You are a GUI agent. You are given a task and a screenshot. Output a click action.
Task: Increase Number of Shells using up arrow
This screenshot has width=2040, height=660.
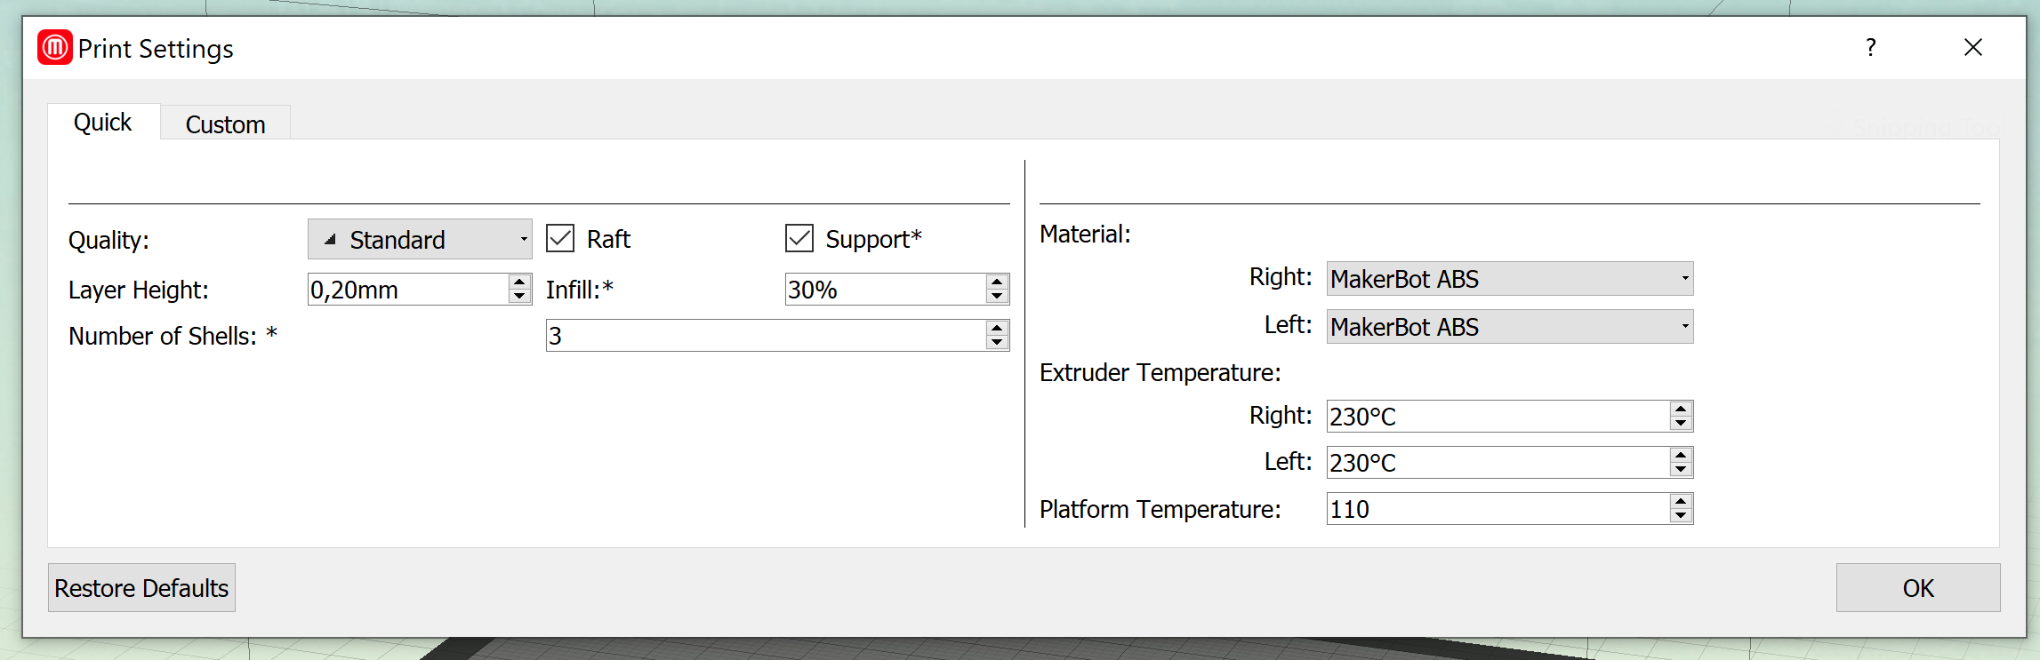[x=997, y=328]
